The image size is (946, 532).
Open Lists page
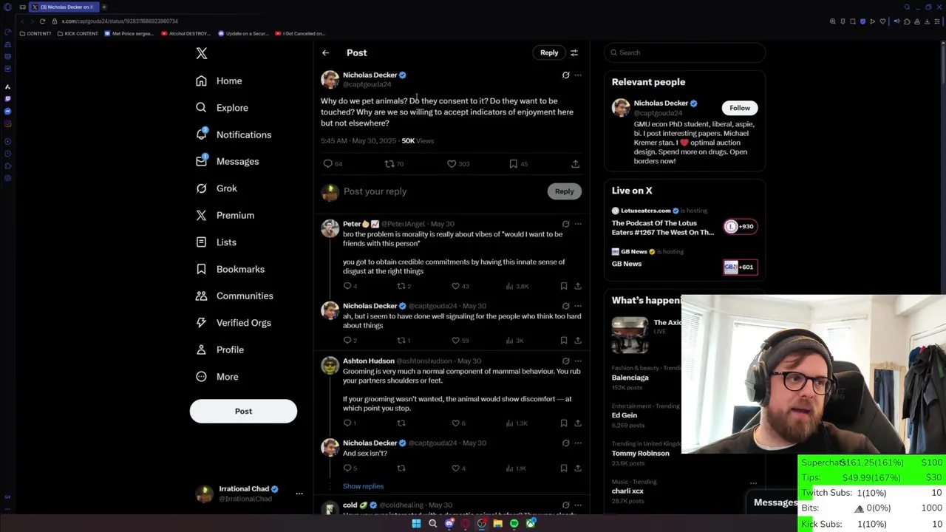pyautogui.click(x=216, y=242)
